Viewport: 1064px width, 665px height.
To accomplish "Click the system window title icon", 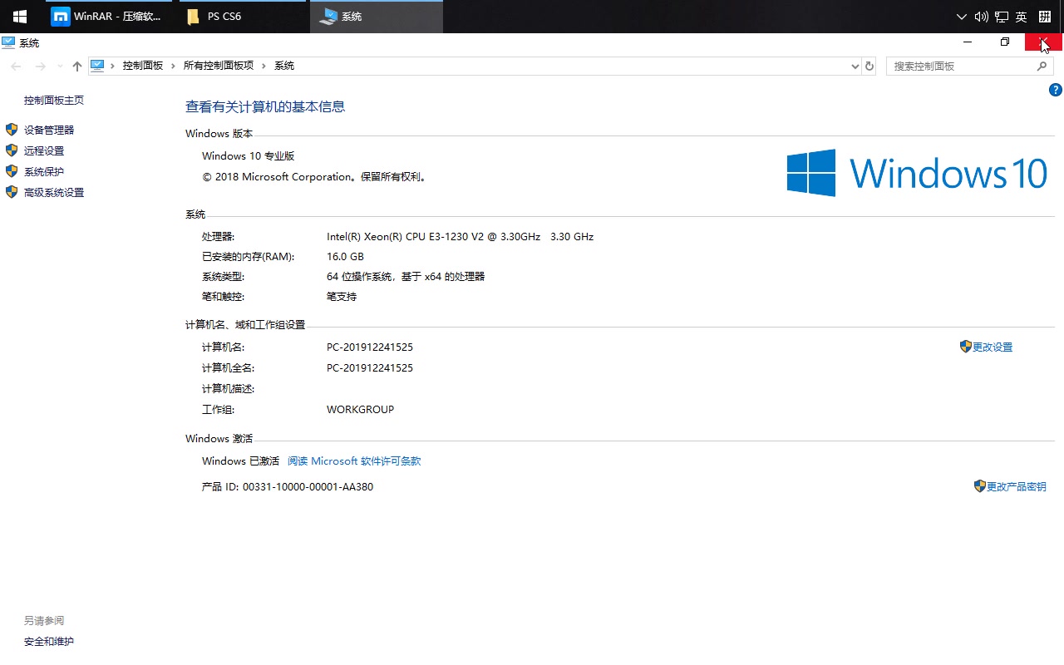I will [x=8, y=42].
